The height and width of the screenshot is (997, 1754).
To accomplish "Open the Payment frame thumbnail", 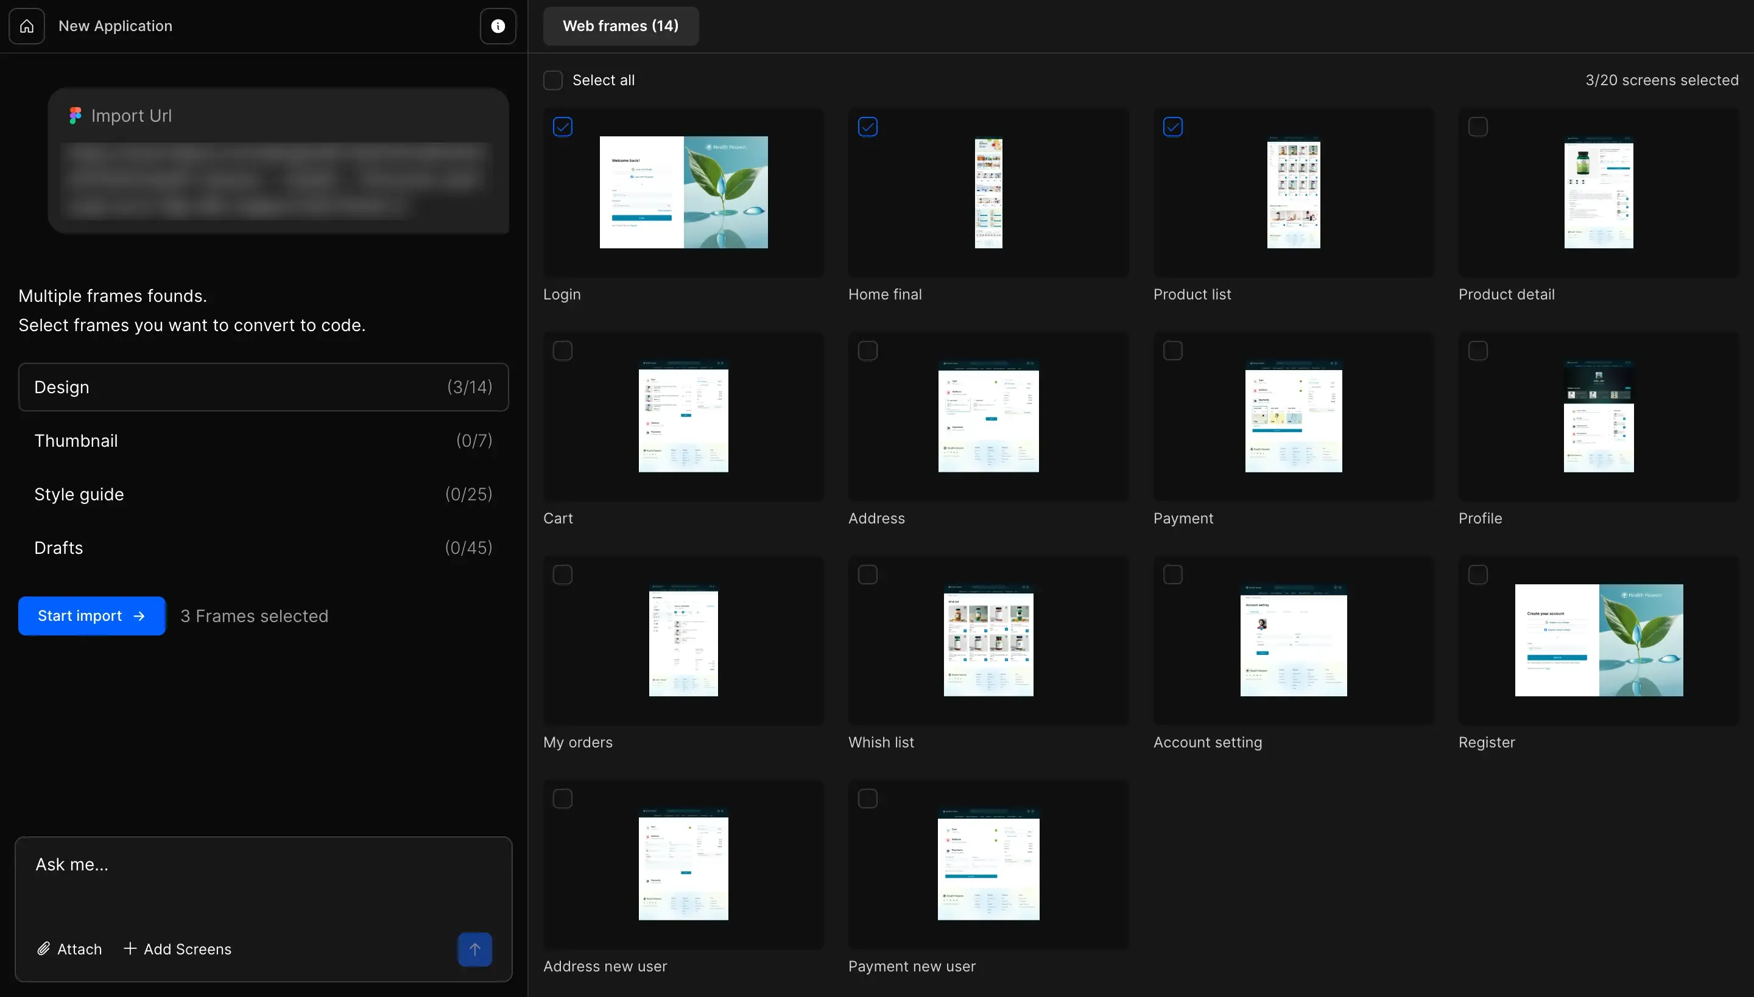I will click(x=1294, y=416).
